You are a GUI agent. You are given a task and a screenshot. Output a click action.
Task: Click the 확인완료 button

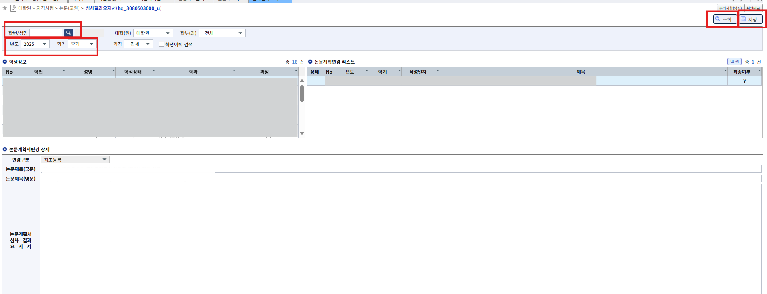[753, 8]
